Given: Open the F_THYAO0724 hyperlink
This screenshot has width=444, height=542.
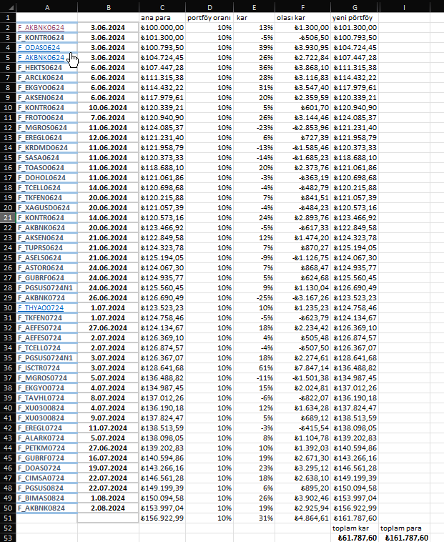Looking at the screenshot, I should (41, 308).
